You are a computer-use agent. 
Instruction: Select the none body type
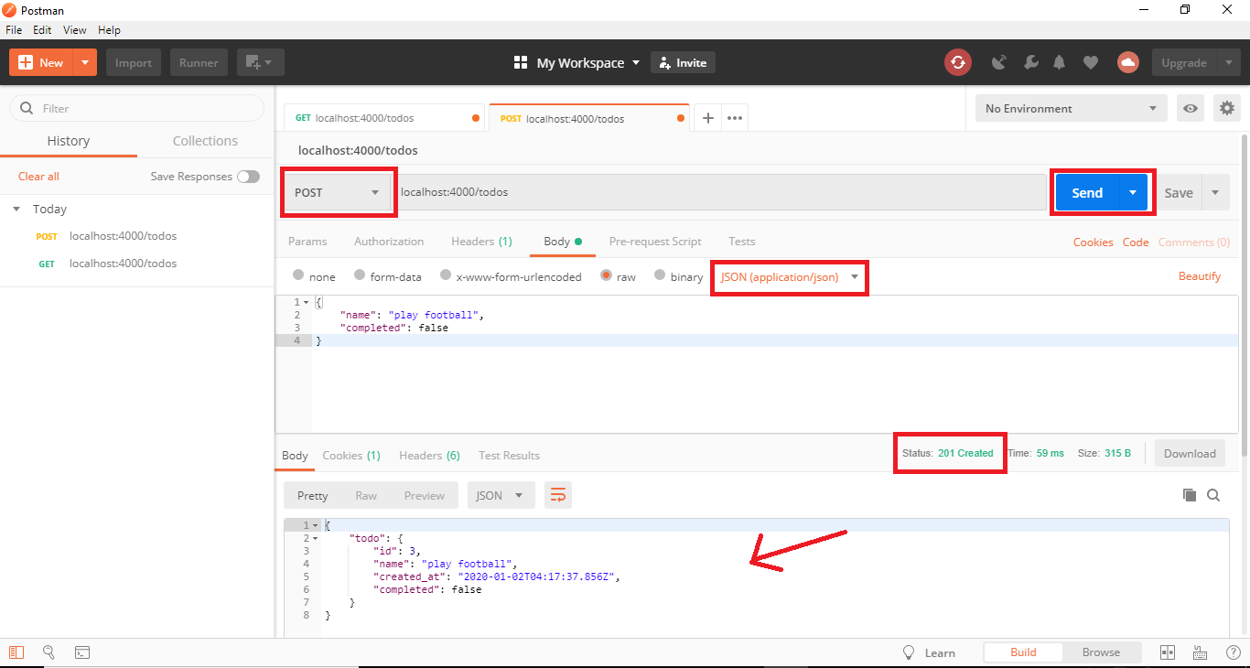(x=298, y=275)
